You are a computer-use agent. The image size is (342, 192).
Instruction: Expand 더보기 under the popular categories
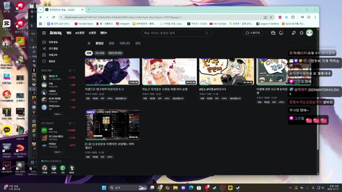58,152
